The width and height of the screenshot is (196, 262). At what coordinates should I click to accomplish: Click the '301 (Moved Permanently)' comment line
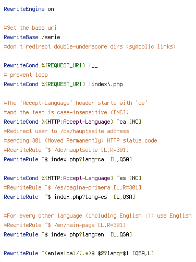(x=80, y=140)
